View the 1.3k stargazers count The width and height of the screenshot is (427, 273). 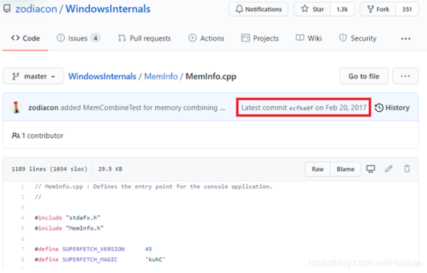click(342, 10)
